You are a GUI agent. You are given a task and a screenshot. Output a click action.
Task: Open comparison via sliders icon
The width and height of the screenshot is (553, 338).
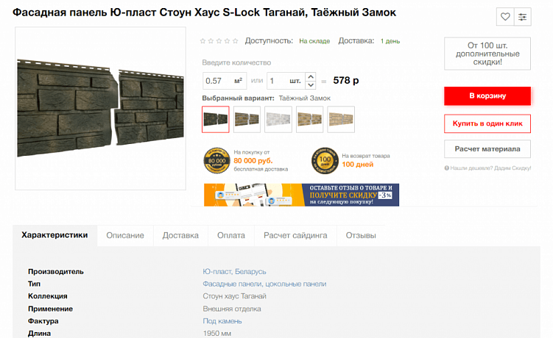[522, 17]
